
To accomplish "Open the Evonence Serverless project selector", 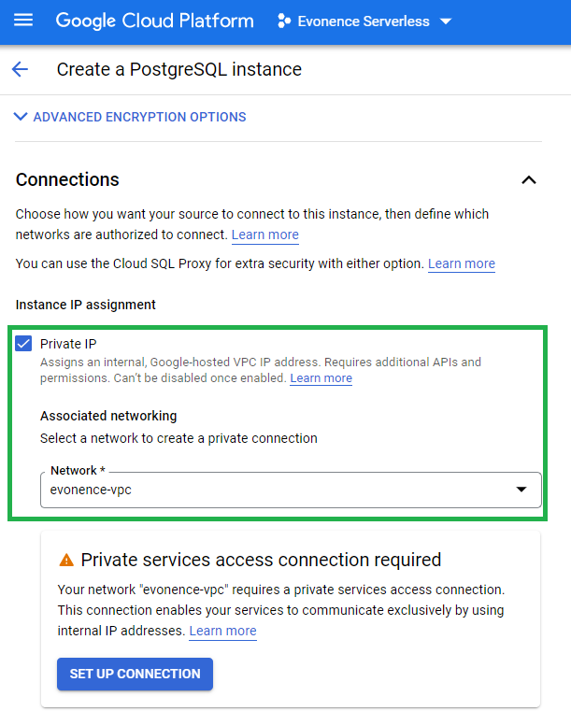I will tap(364, 21).
